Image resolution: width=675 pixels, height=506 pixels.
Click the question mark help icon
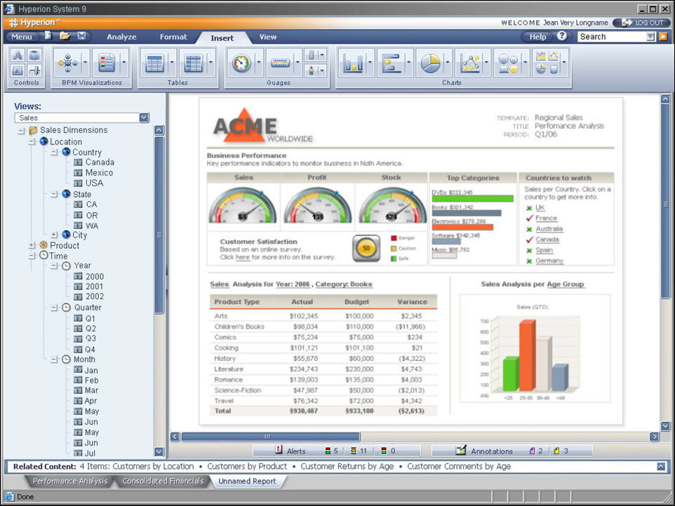[561, 36]
